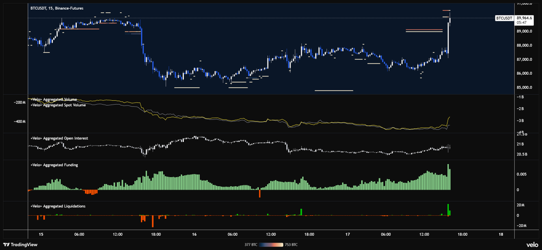The width and height of the screenshot is (542, 250).
Task: Click the 377 to 753 BTC gradient legend
Action: click(271, 245)
